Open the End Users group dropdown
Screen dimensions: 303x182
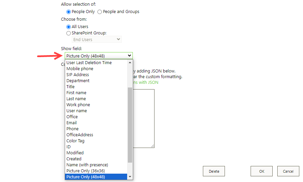tap(97, 39)
